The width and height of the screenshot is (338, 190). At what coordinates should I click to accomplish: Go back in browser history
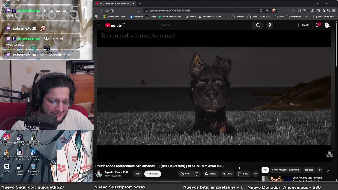click(x=96, y=11)
